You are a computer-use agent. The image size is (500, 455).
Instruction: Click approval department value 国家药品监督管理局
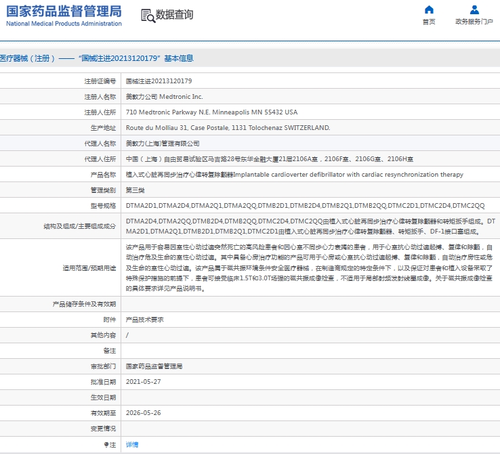tap(154, 366)
